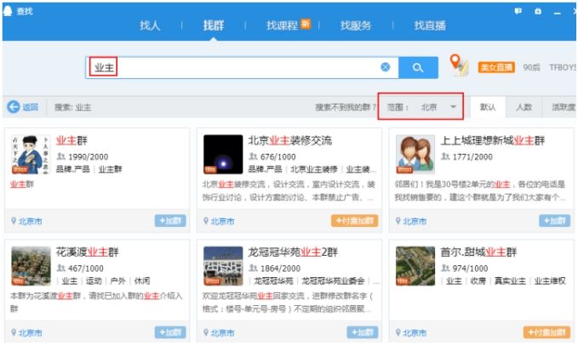Expand the 范围 北京 dropdown
Image resolution: width=578 pixels, height=345 pixels.
point(421,107)
